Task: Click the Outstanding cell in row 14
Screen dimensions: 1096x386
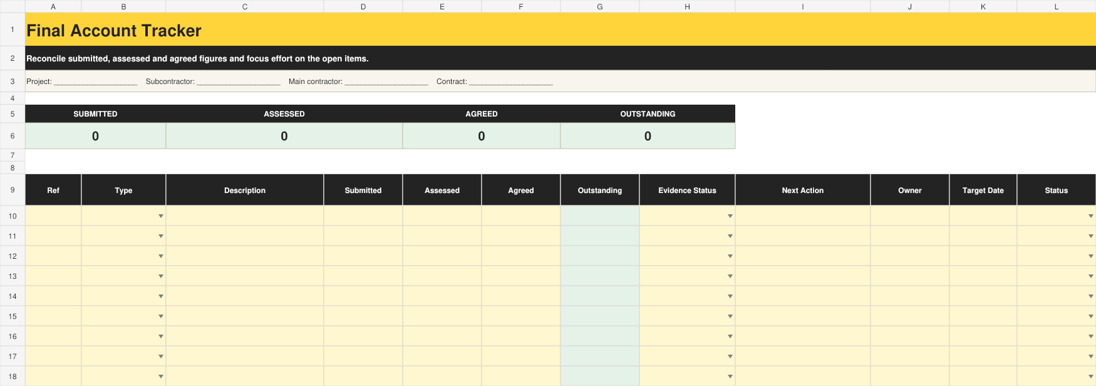Action: (x=600, y=296)
